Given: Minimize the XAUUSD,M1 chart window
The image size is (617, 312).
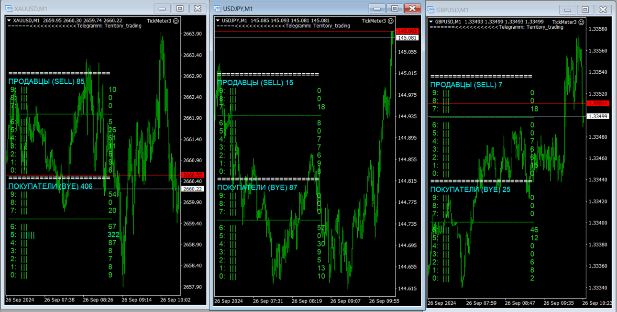Looking at the screenshot, I should [162, 9].
